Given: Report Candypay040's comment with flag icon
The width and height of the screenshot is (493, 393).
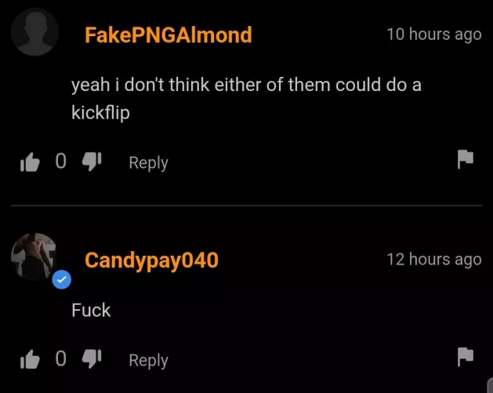Looking at the screenshot, I should (466, 357).
